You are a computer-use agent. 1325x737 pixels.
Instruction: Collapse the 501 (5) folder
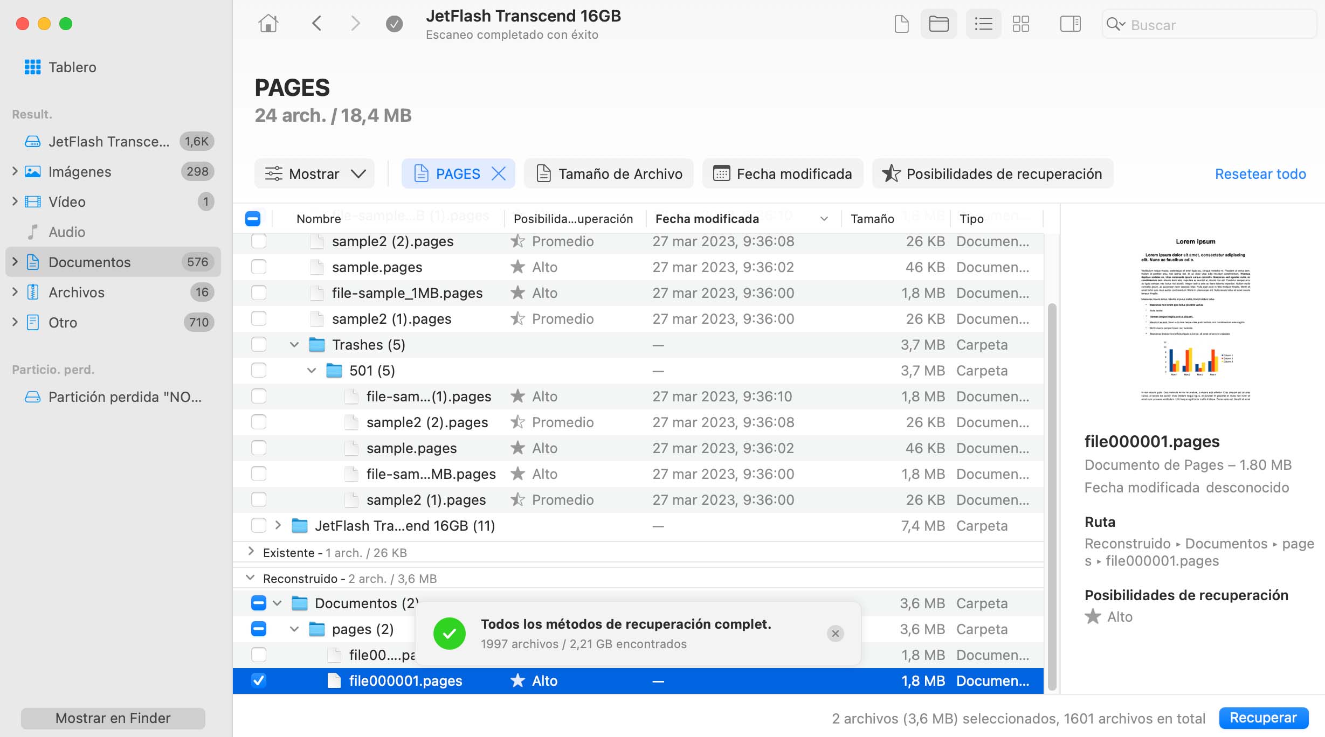(312, 371)
